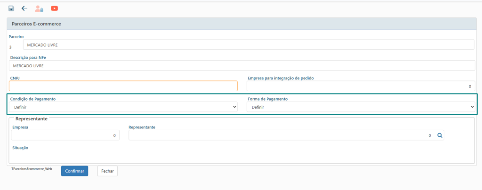The height and width of the screenshot is (190, 482).
Task: Click the save floppy disk icon
Action: 11,8
